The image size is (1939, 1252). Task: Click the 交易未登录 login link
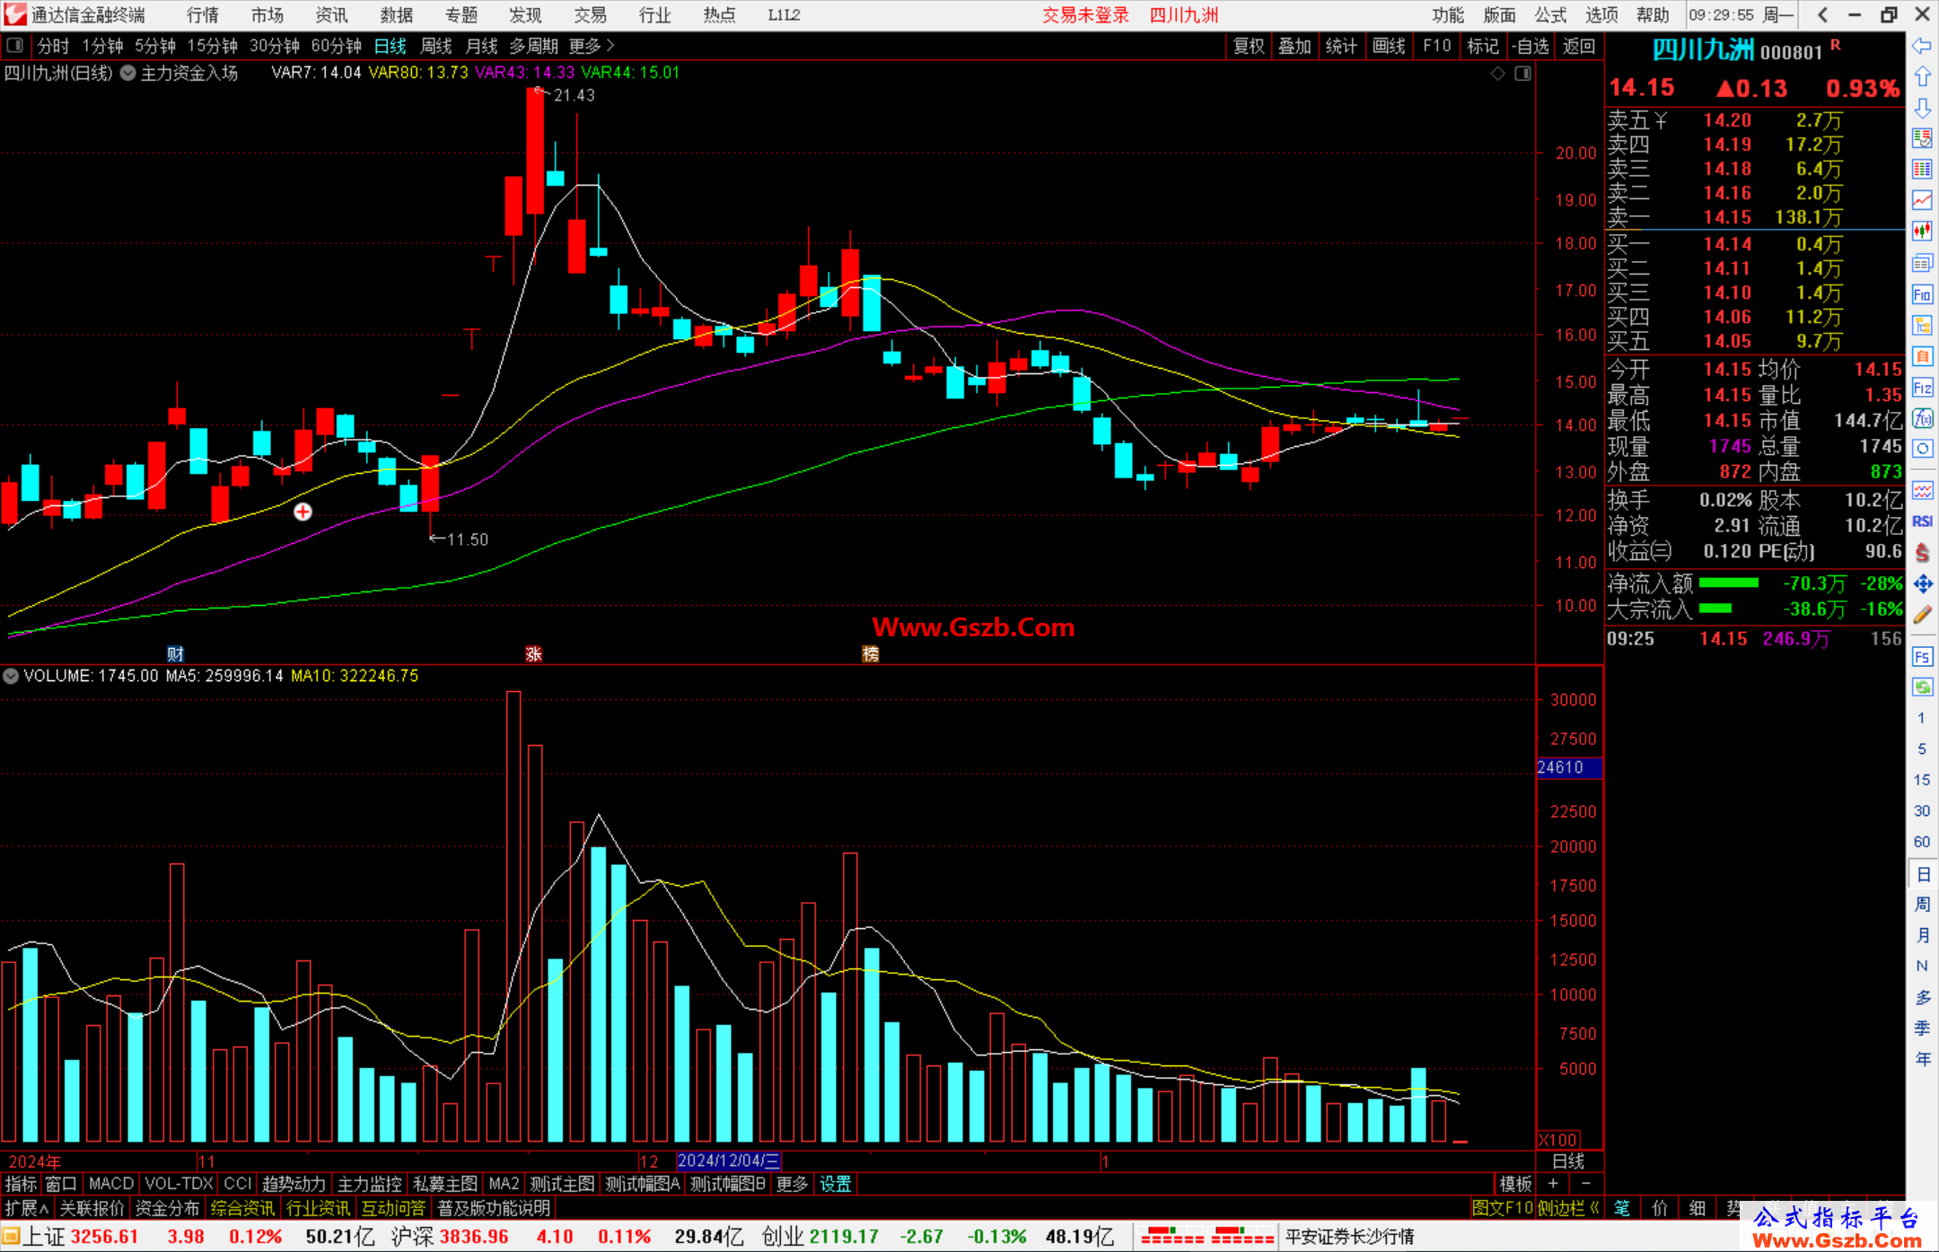coord(1085,15)
